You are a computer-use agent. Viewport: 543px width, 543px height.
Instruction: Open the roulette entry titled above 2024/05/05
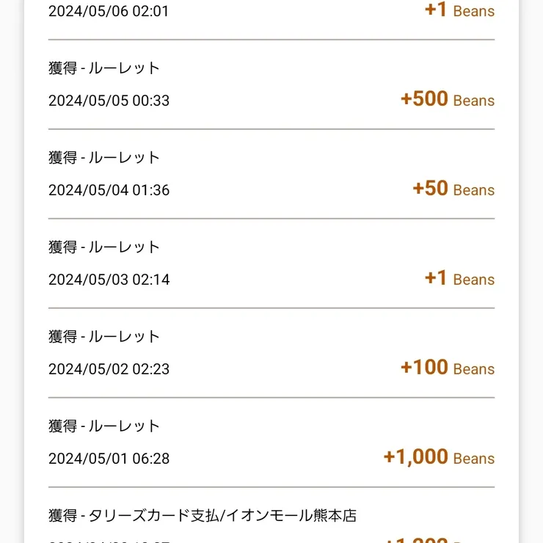point(104,68)
